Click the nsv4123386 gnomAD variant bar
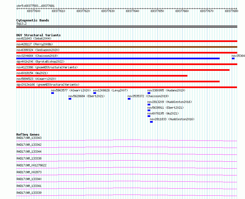This screenshot has height=199, width=245. click(123, 70)
